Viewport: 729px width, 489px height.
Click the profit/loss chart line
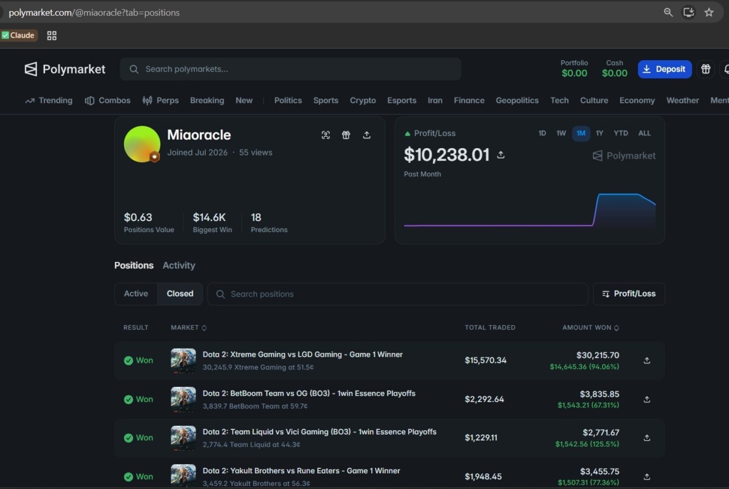[530, 210]
